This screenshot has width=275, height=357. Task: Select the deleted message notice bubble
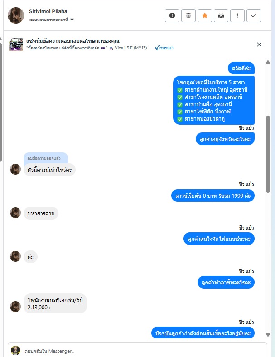tap(46, 158)
